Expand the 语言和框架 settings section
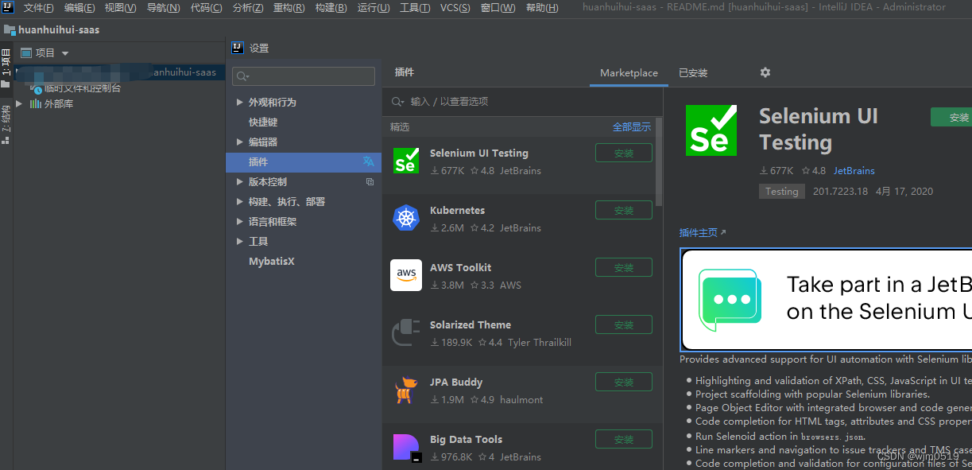Screen dimensions: 972x470 click(240, 221)
